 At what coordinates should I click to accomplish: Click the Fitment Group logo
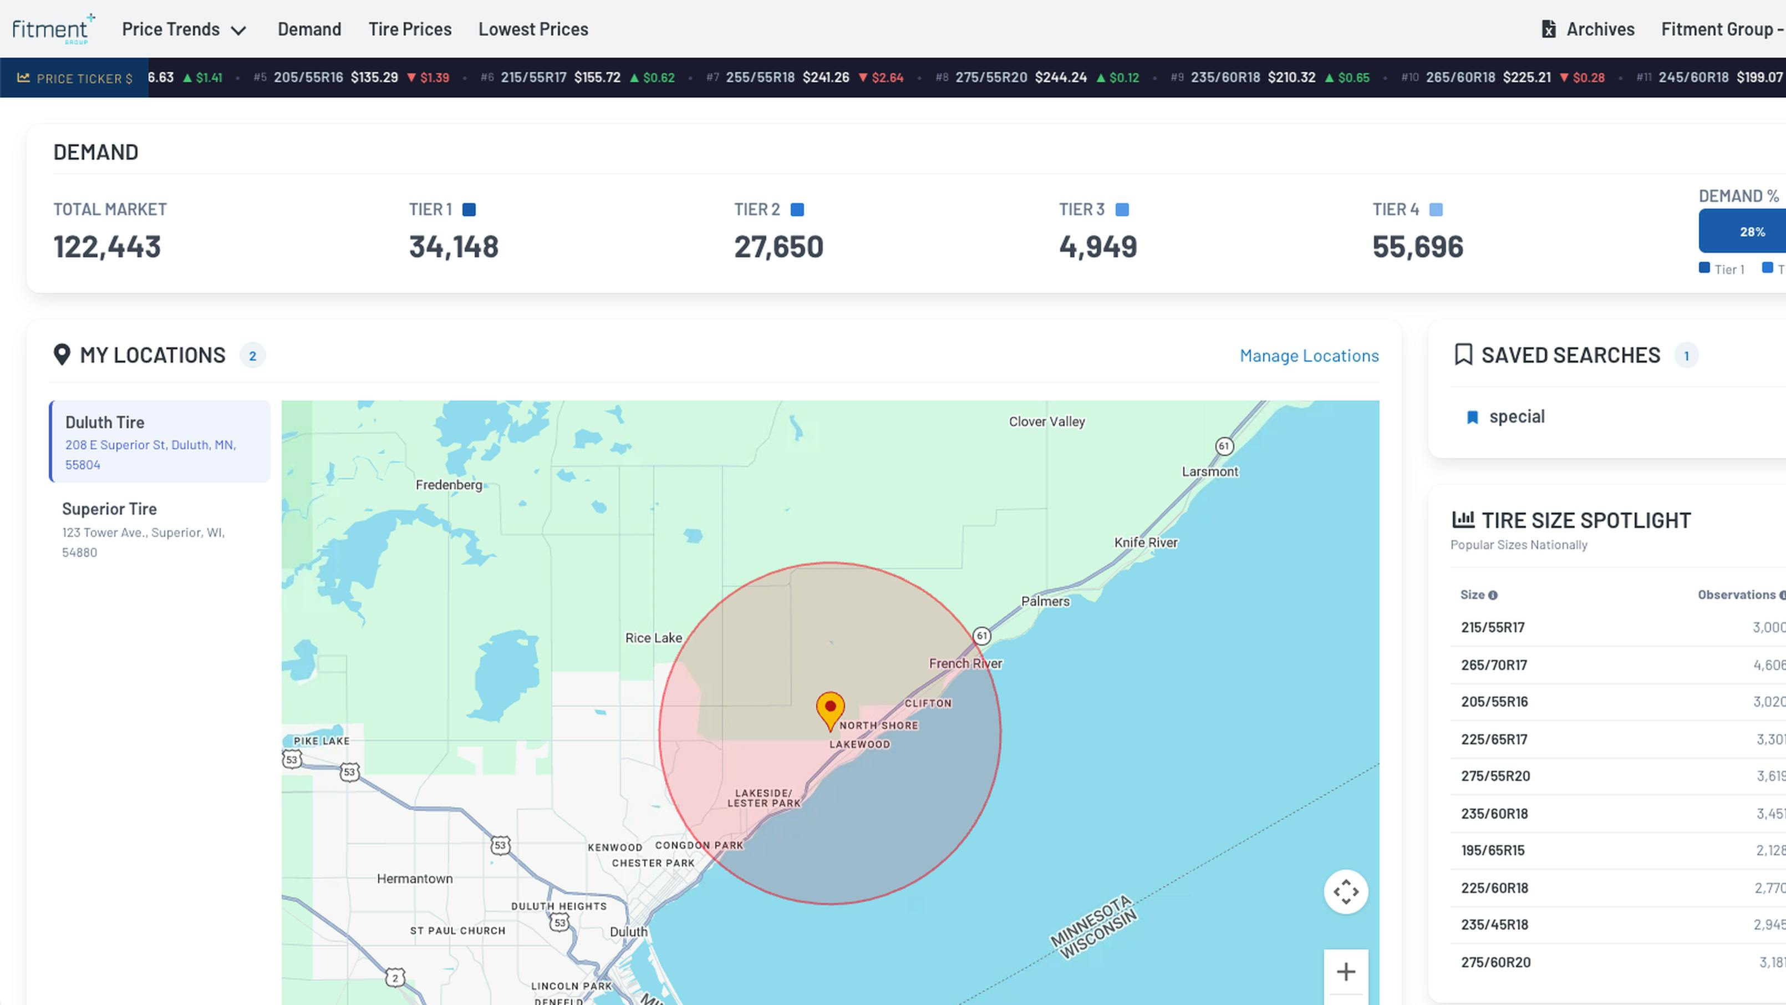(53, 28)
